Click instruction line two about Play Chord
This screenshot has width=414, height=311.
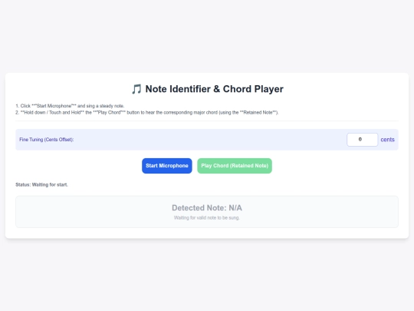[147, 112]
